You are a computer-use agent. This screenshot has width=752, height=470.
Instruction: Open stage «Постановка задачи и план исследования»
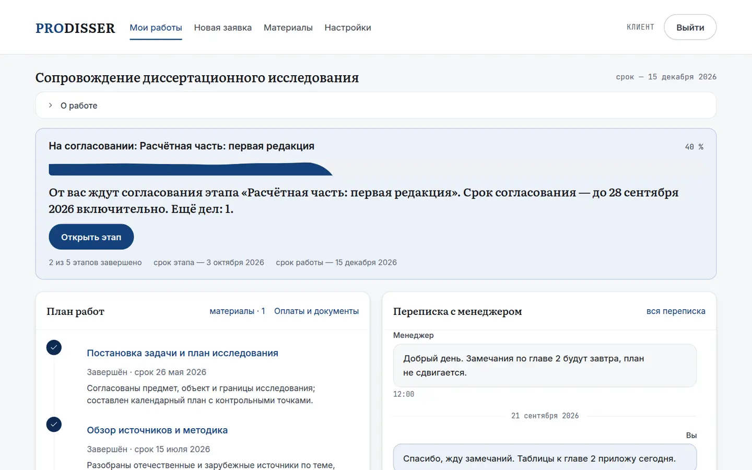click(182, 353)
